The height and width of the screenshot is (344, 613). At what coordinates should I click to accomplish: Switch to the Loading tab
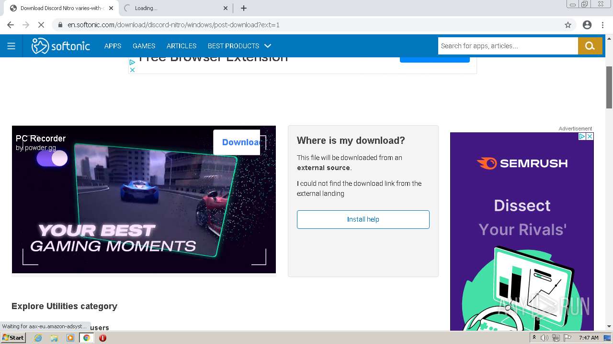pos(176,8)
